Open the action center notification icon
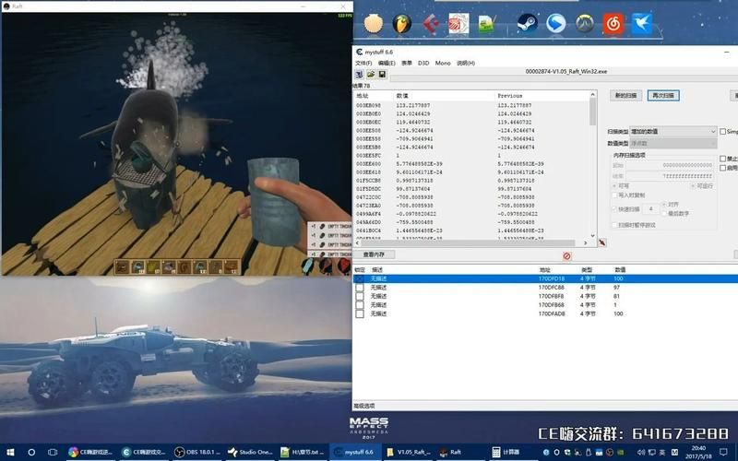 723,452
